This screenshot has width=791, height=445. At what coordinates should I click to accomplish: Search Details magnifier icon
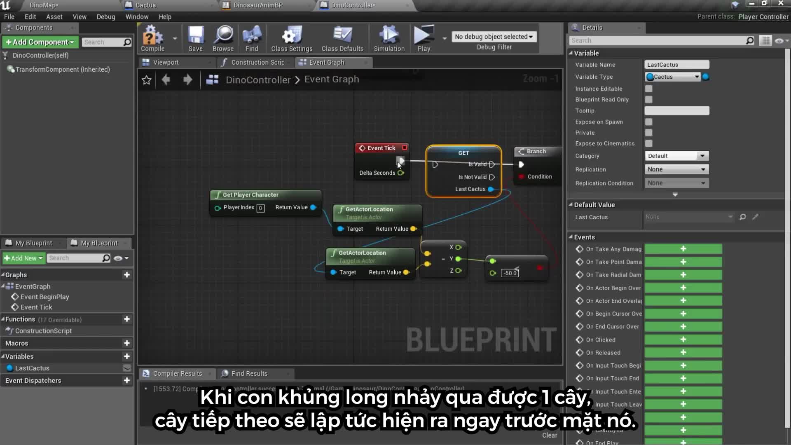[x=750, y=40]
